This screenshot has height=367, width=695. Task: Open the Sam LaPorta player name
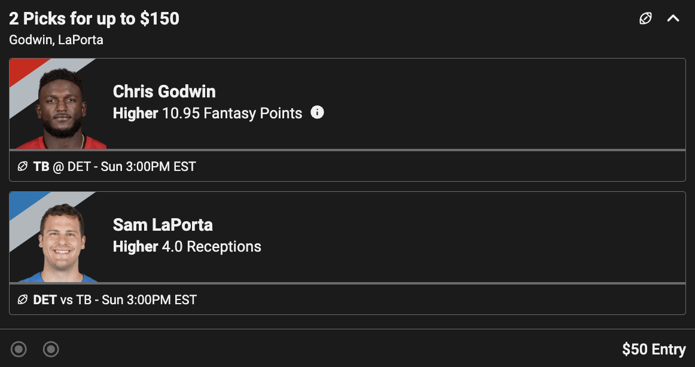pos(163,225)
